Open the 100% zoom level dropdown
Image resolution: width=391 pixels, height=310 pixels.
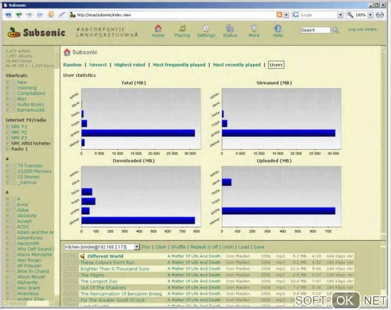[370, 15]
